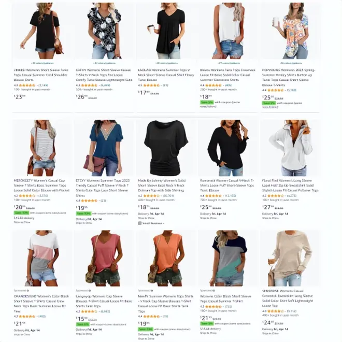The width and height of the screenshot is (342, 342).
Task: Open star rating of the JINKESI tunic
Action: pyautogui.click(x=27, y=85)
